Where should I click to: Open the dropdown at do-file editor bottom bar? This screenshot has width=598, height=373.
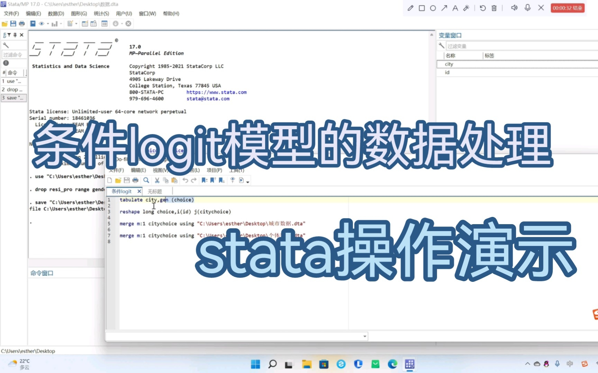pyautogui.click(x=365, y=336)
